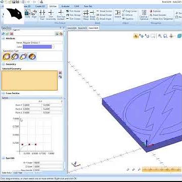The image size is (182, 182).
Task: Activate select pointer tool in viewport toolbar
Action: click(136, 36)
